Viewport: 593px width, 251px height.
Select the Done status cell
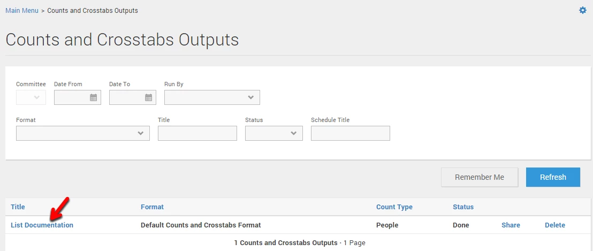[x=461, y=225]
